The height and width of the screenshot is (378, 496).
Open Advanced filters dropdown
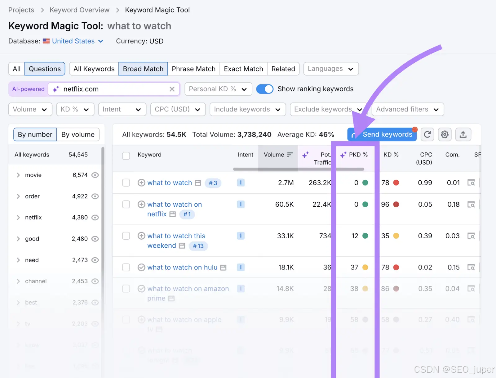tap(408, 109)
